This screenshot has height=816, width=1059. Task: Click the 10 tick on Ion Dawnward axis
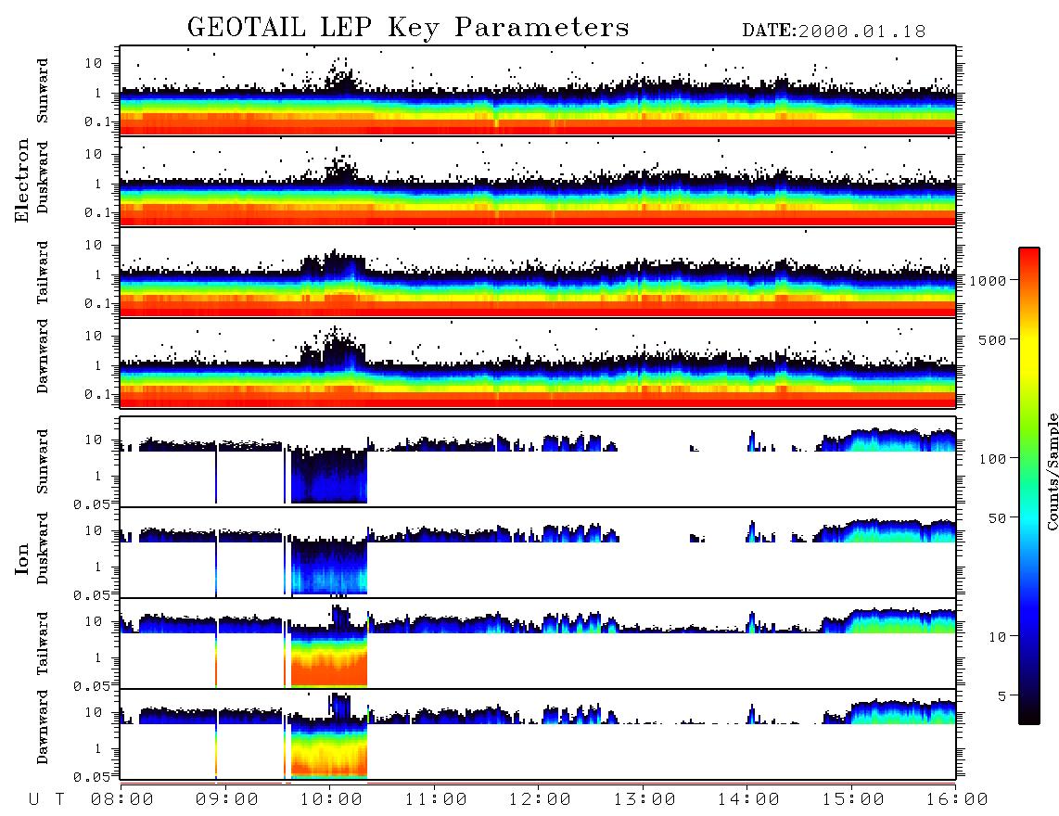[94, 713]
